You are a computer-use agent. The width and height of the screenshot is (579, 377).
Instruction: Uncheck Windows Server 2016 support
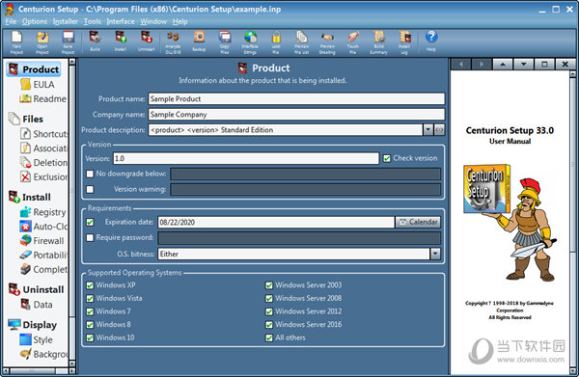click(x=269, y=325)
